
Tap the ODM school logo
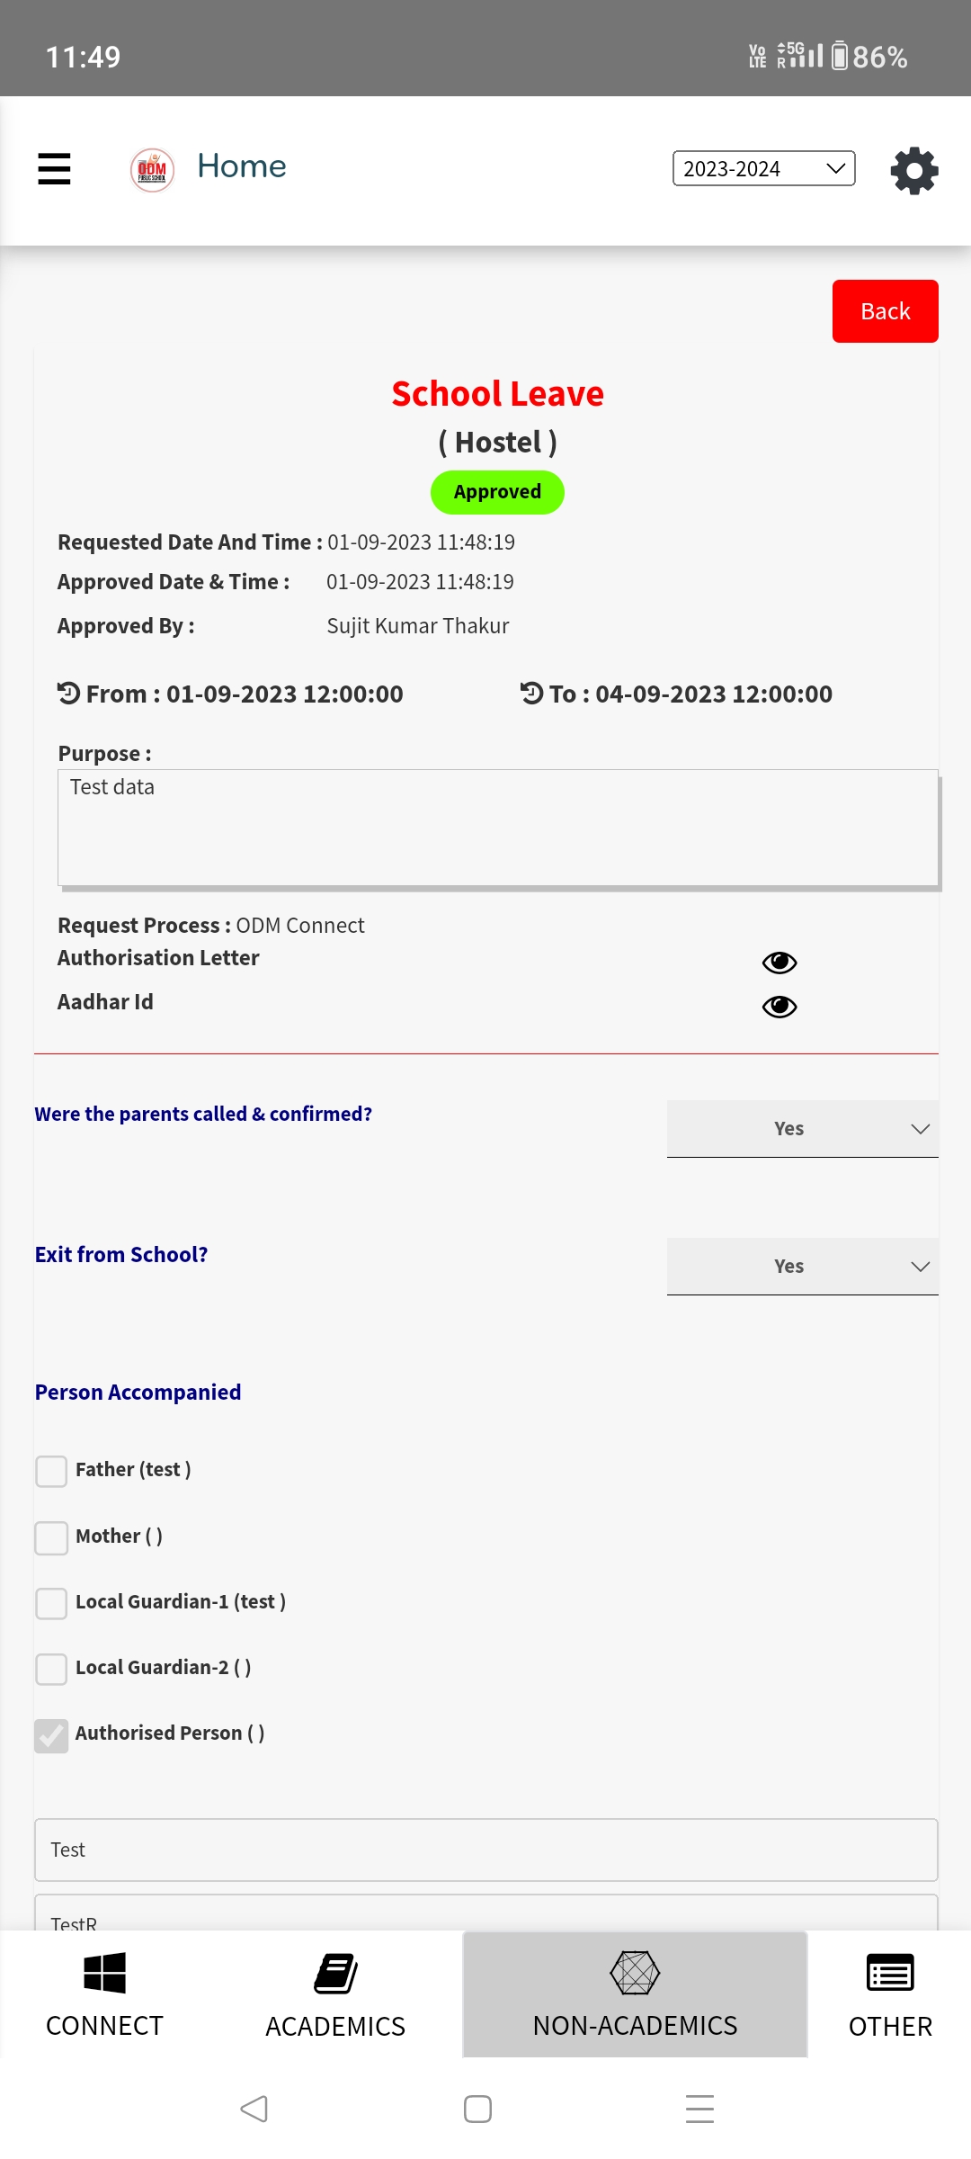pyautogui.click(x=152, y=169)
